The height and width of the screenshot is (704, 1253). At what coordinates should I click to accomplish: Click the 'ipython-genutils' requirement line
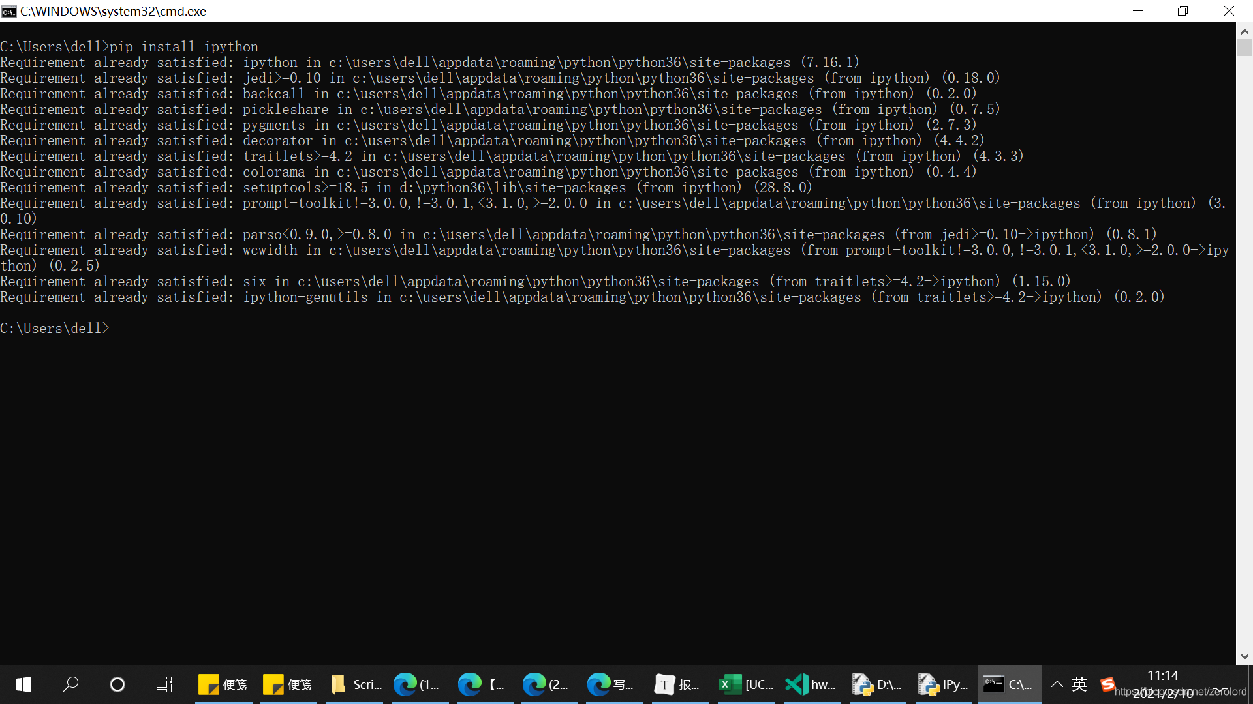tap(582, 297)
